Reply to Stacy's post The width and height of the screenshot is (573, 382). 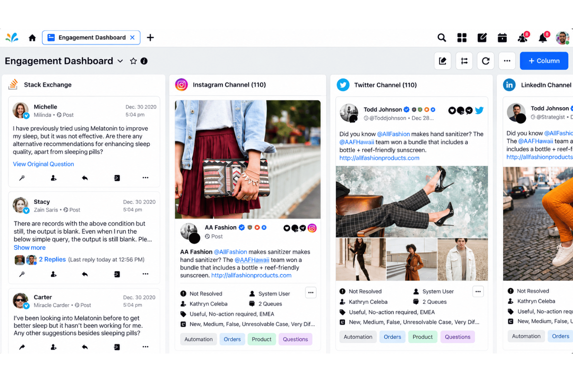point(85,274)
